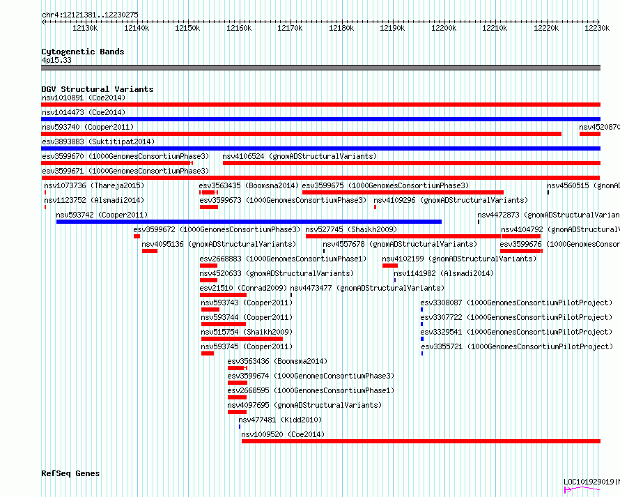Click nsv4097695 (gnomADStructuralVariants) label
Image resolution: width=620 pixels, height=497 pixels.
point(304,405)
